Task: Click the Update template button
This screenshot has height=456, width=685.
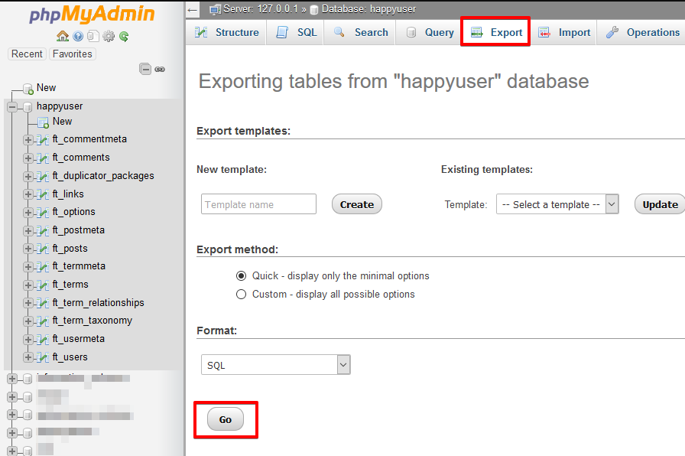Action: click(x=660, y=204)
